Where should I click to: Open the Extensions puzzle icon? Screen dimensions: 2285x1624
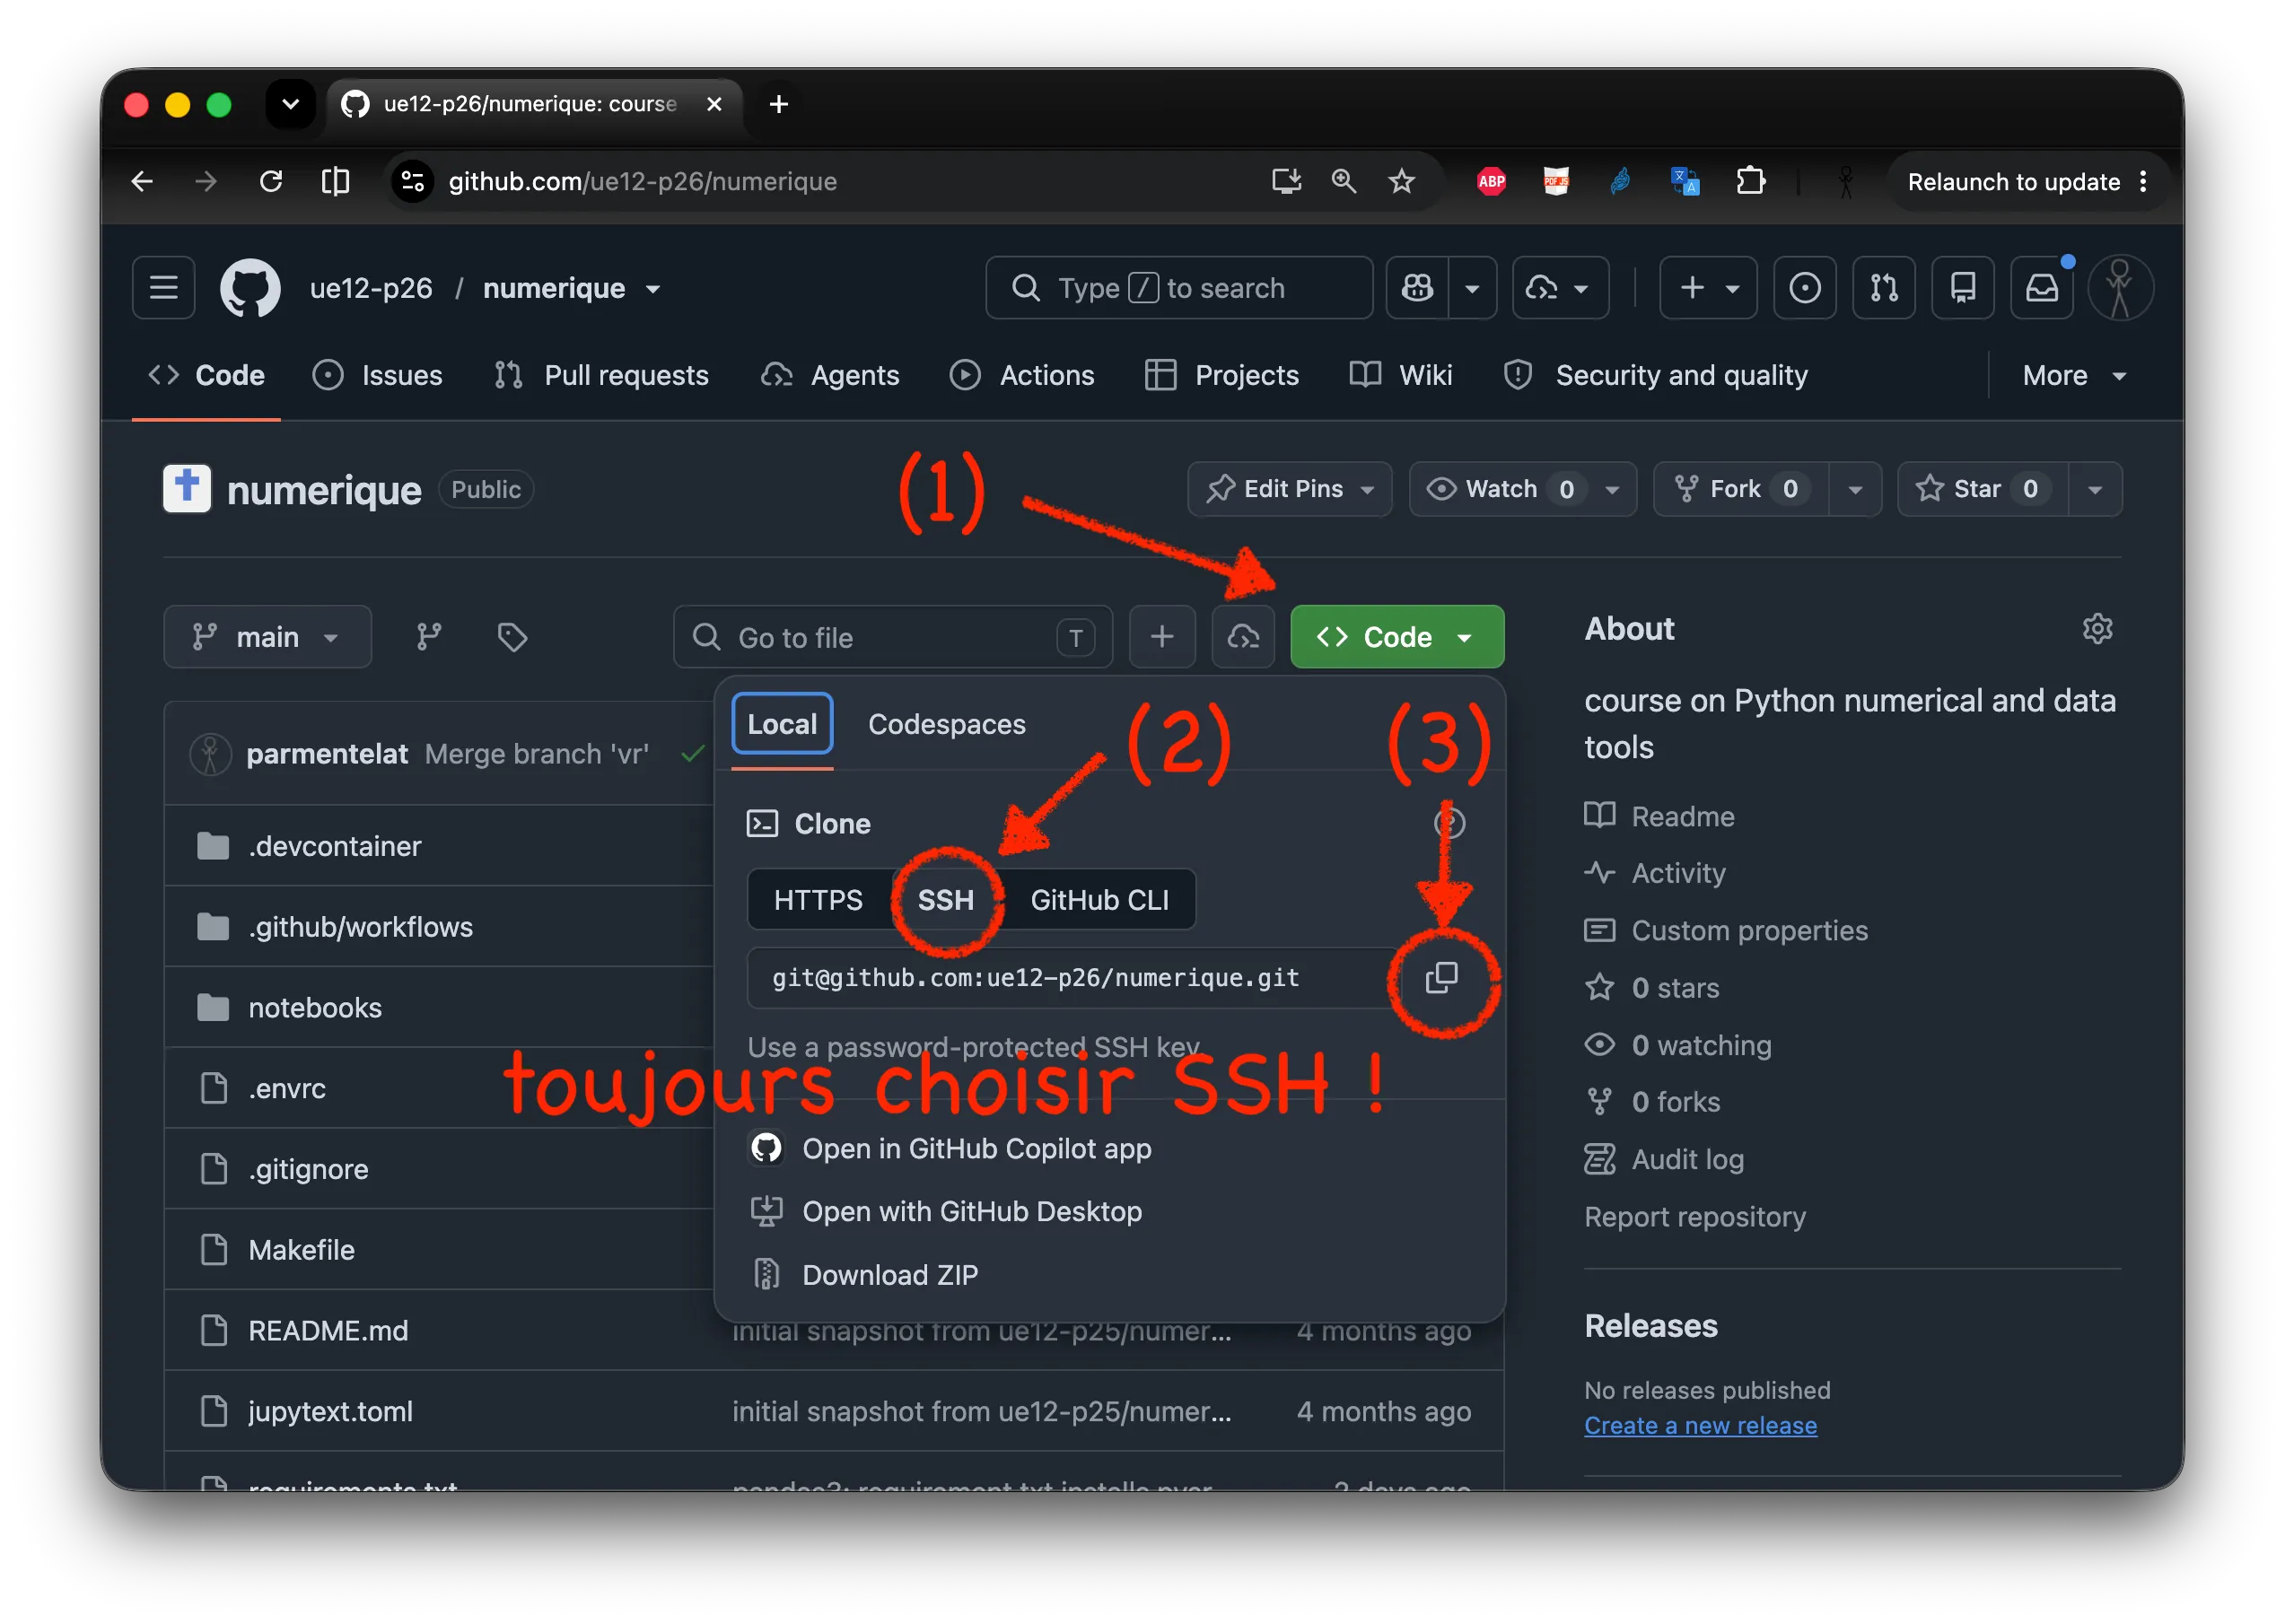1750,181
